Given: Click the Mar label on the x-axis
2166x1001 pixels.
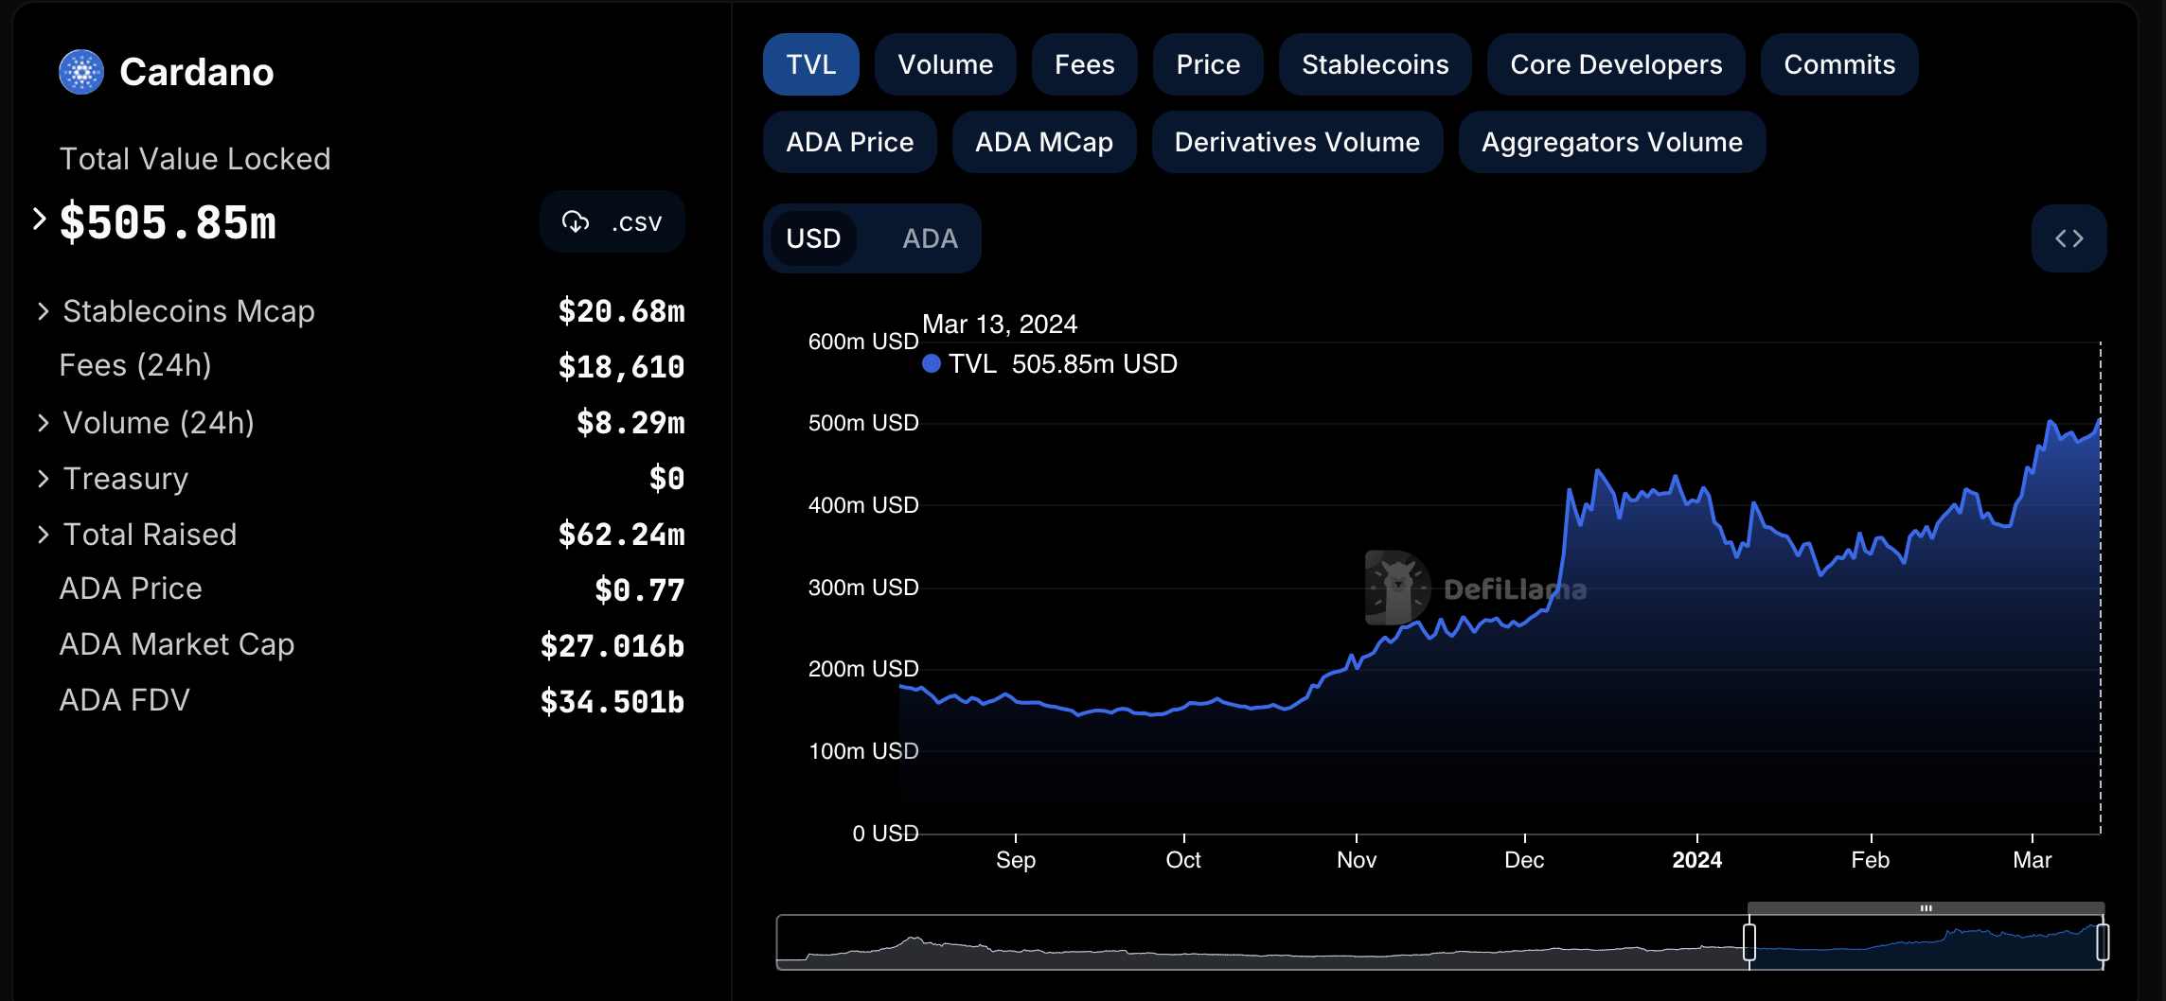Looking at the screenshot, I should click(x=2032, y=860).
